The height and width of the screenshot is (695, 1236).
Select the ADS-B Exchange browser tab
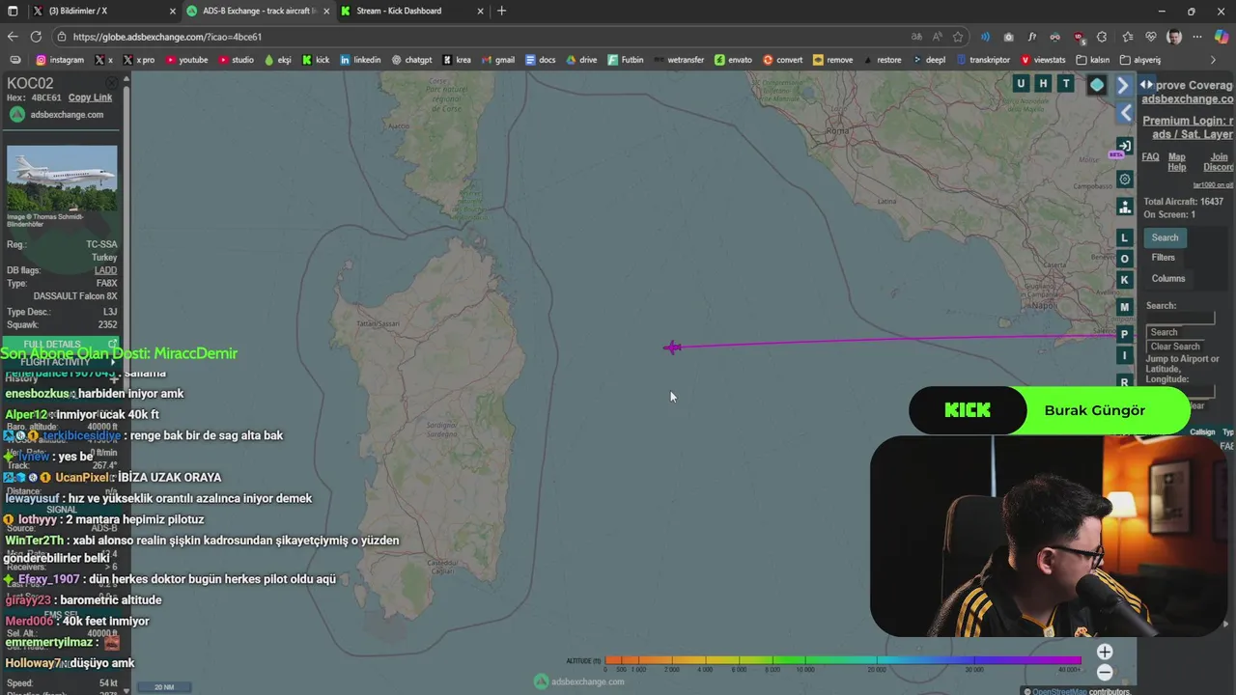coord(258,11)
